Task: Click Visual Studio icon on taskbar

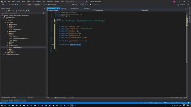Action: [72, 106]
